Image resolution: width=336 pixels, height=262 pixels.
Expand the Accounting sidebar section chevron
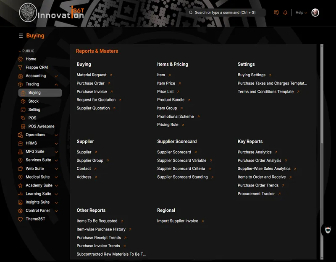(56, 76)
